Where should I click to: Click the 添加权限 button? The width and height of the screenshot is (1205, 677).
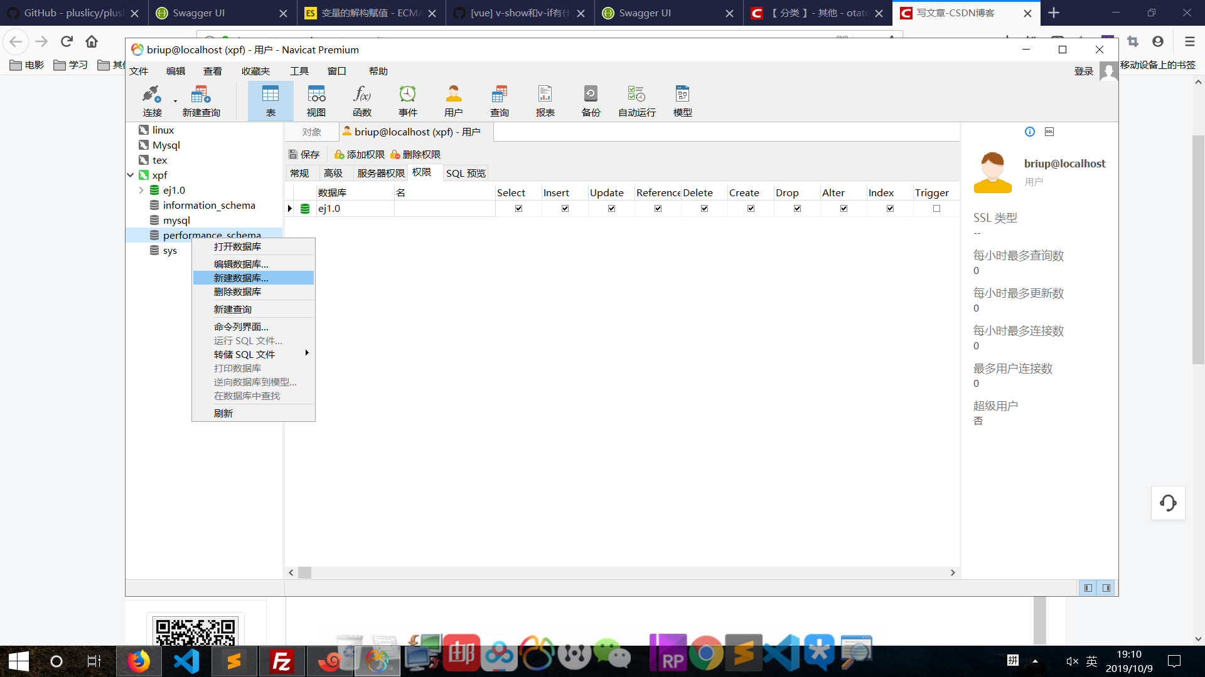tap(360, 155)
